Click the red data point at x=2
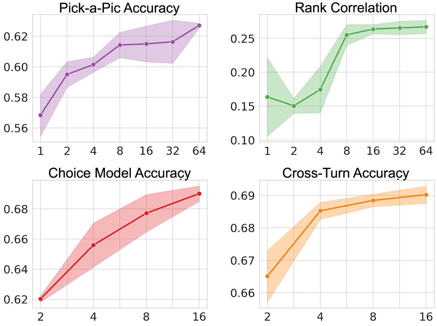Screen dimensions: 437x326 (41, 299)
